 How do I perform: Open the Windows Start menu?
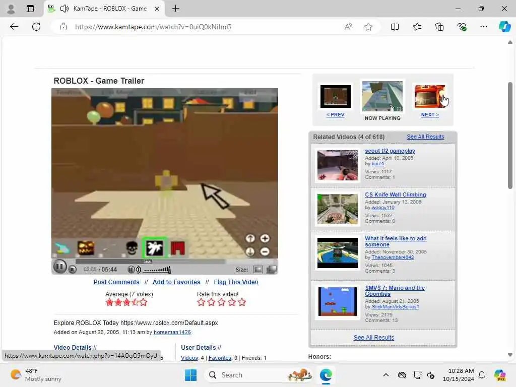coord(190,375)
